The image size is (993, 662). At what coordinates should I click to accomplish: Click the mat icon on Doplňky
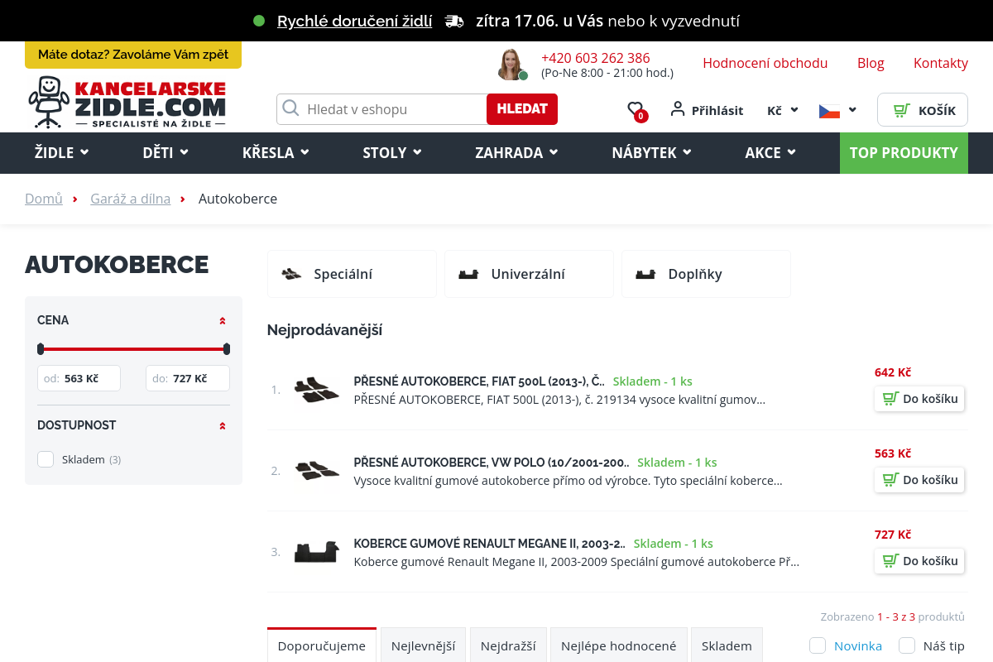645,274
